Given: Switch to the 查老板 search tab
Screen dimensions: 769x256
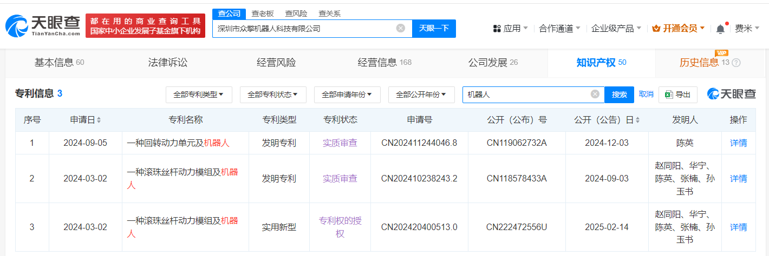Looking at the screenshot, I should (x=263, y=14).
